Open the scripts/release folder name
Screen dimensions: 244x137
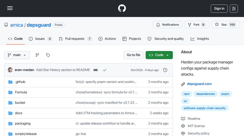26,134
